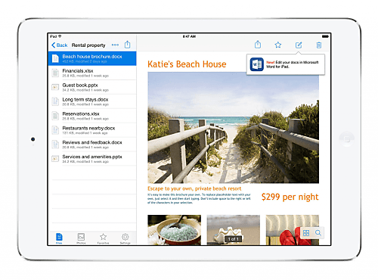Open the Favorites tab
This screenshot has height=280, width=378.
coord(103,238)
